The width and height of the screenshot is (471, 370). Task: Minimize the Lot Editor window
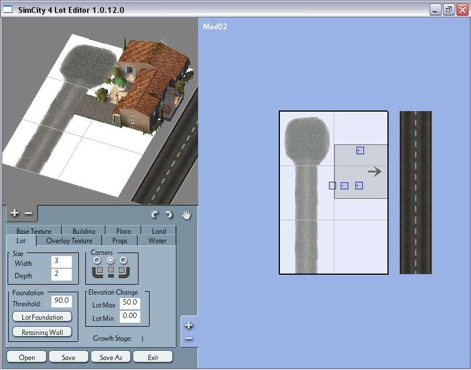pos(435,10)
